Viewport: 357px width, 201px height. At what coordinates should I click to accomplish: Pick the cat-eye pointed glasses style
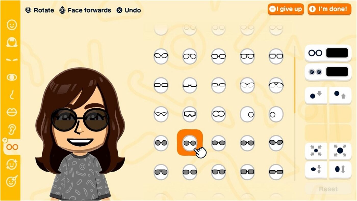point(161,114)
